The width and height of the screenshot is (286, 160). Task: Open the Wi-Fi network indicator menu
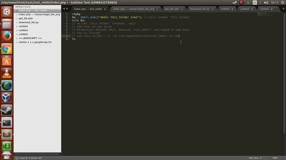tap(248, 3)
